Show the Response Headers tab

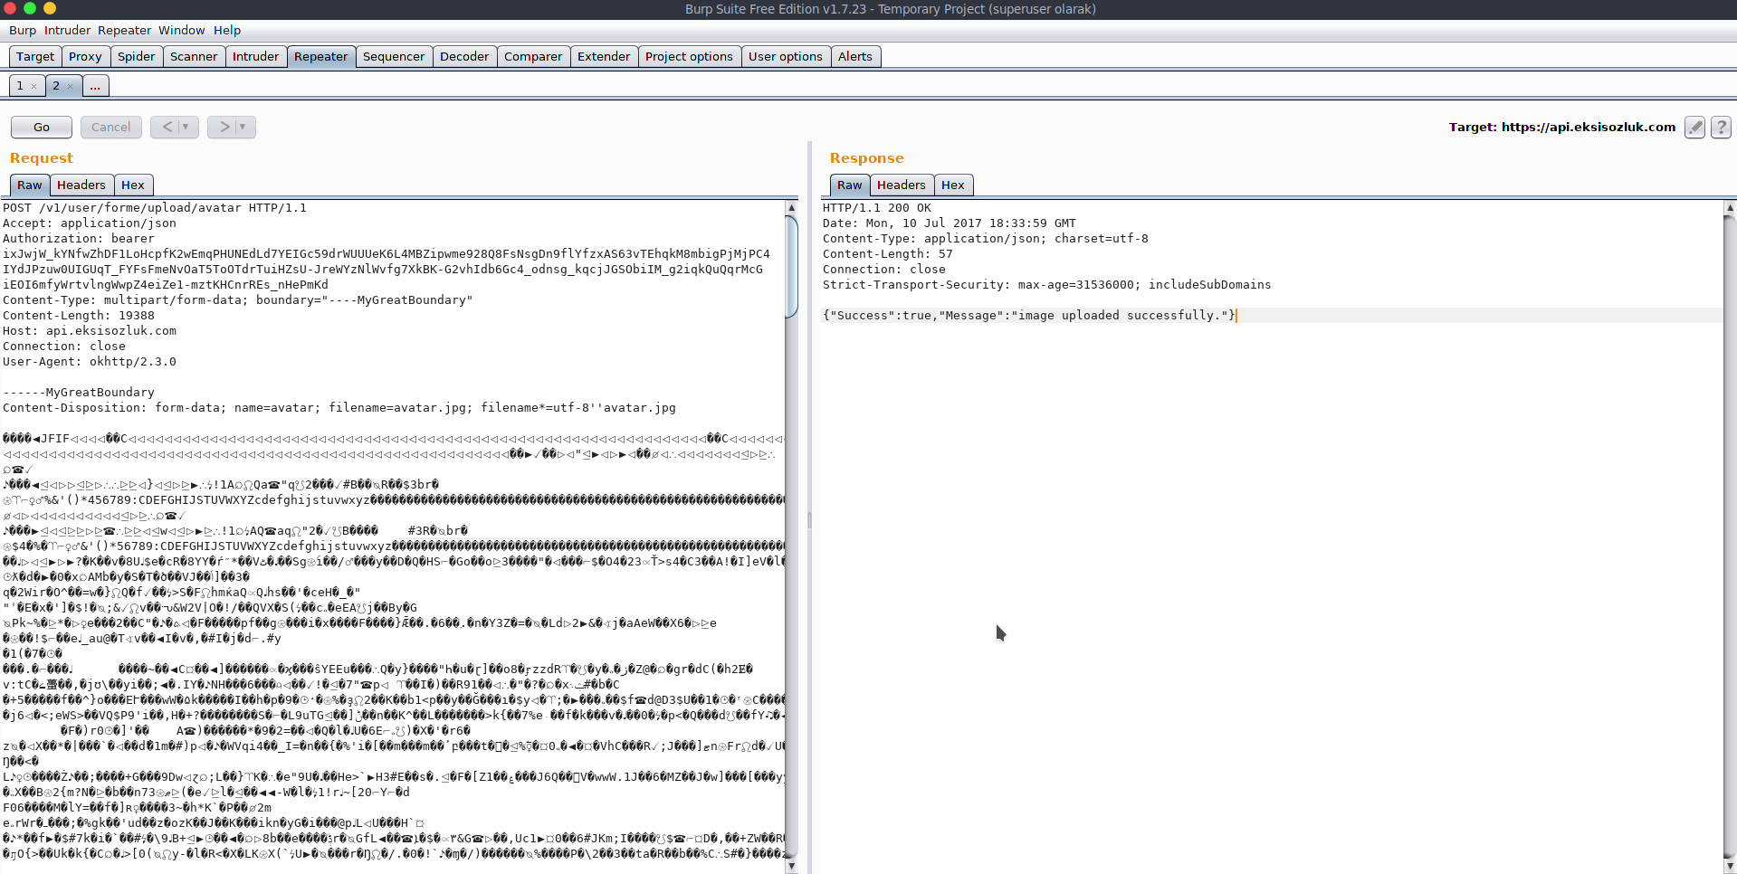pos(901,185)
